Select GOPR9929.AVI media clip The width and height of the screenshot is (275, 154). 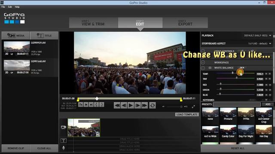point(30,49)
